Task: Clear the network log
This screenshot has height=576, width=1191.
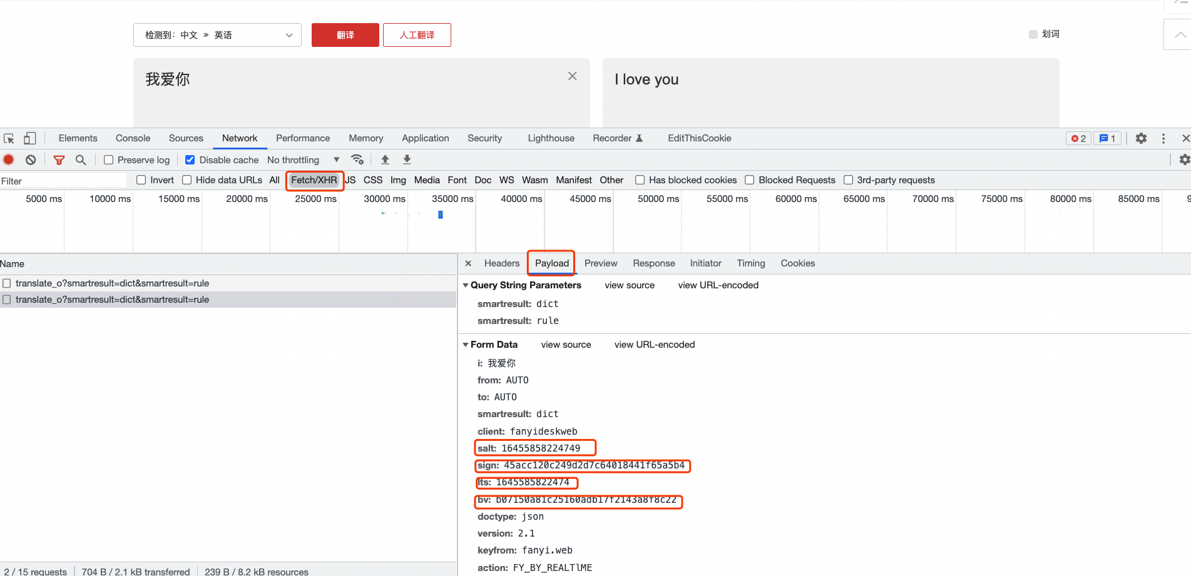Action: (31, 159)
